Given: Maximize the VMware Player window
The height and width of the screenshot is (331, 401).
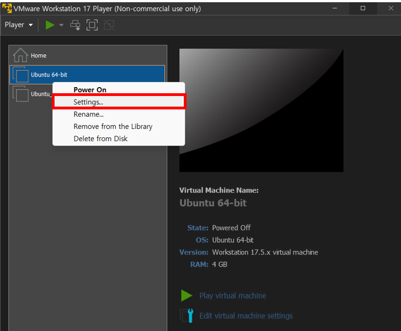Looking at the screenshot, I should click(x=363, y=8).
